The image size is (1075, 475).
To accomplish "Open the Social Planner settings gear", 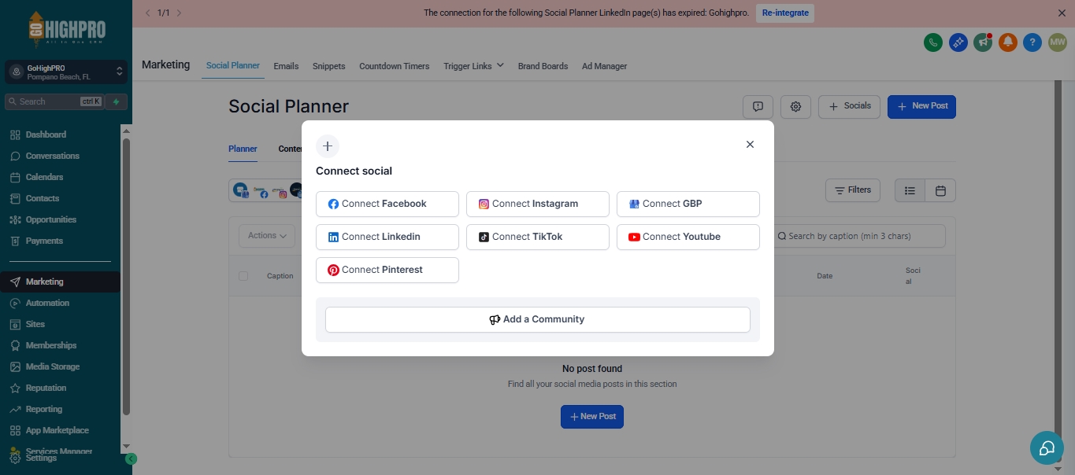I will click(795, 106).
